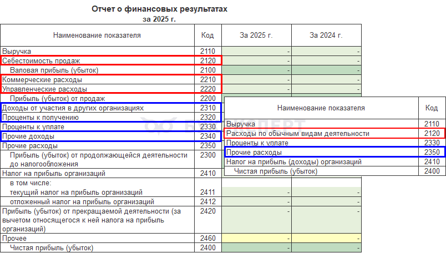446x253 pixels.
Task: Select code 2411 cell
Action: click(208, 192)
